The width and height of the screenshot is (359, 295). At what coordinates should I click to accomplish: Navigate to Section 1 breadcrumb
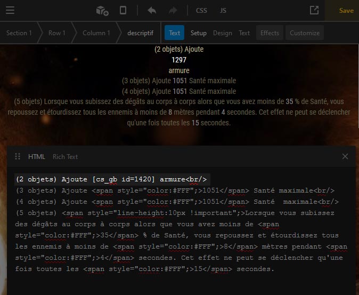click(x=19, y=33)
